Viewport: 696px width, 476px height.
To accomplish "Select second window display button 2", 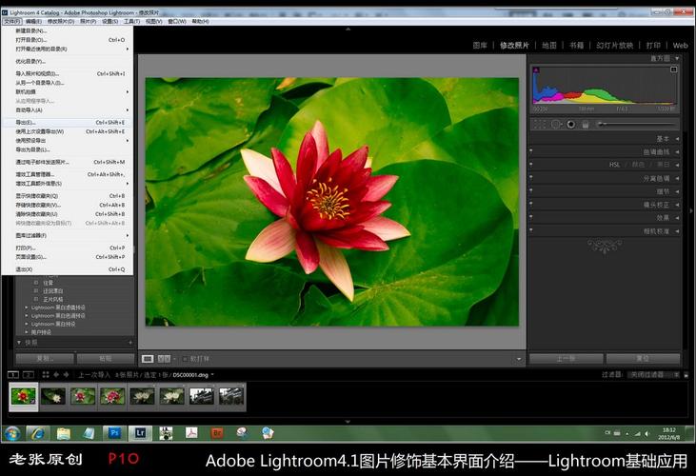I will click(x=29, y=375).
